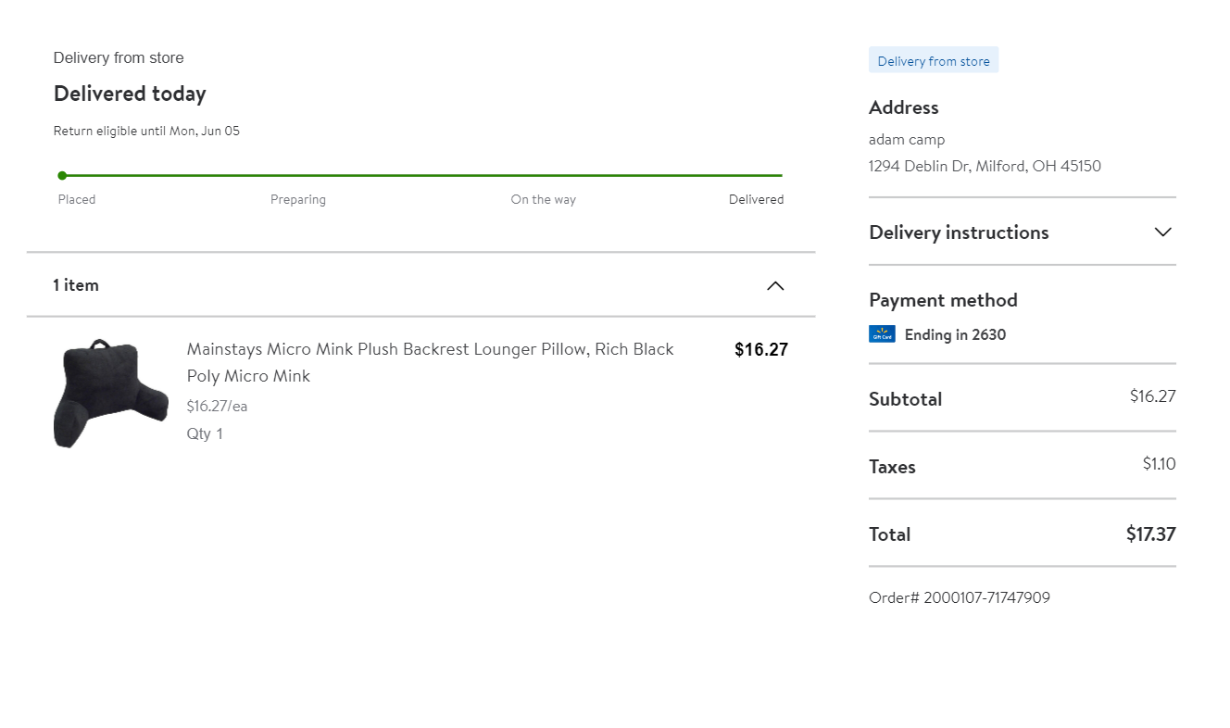1230x728 pixels.
Task: Expand the Delivery instructions chevron
Action: pos(1163,232)
